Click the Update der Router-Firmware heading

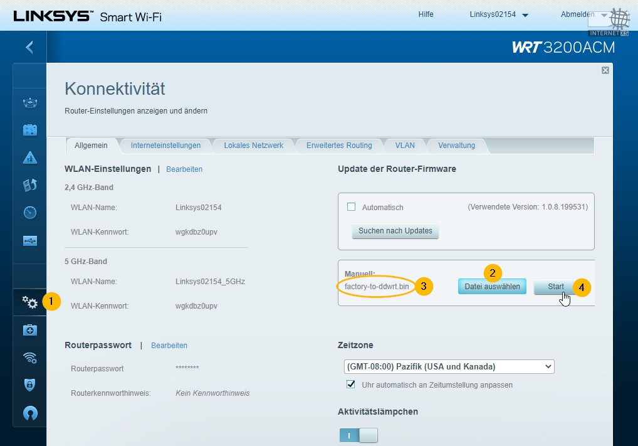click(397, 169)
